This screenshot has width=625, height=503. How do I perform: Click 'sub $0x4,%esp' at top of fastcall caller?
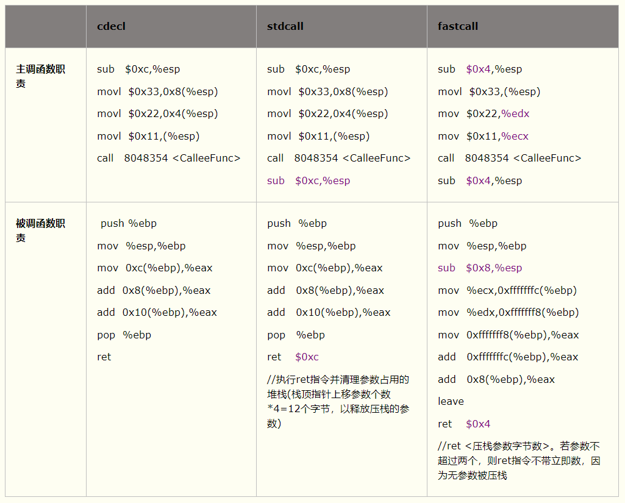click(x=480, y=70)
